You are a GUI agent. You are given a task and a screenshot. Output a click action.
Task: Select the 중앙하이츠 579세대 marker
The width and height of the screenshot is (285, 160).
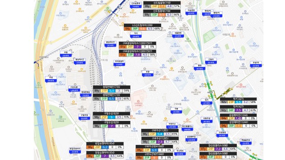pyautogui.click(x=80, y=61)
